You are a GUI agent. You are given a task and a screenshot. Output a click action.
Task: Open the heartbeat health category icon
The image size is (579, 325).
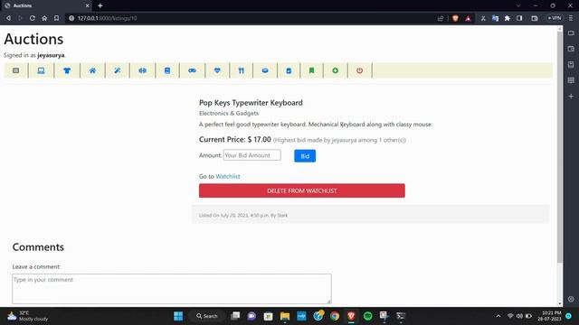click(x=217, y=70)
